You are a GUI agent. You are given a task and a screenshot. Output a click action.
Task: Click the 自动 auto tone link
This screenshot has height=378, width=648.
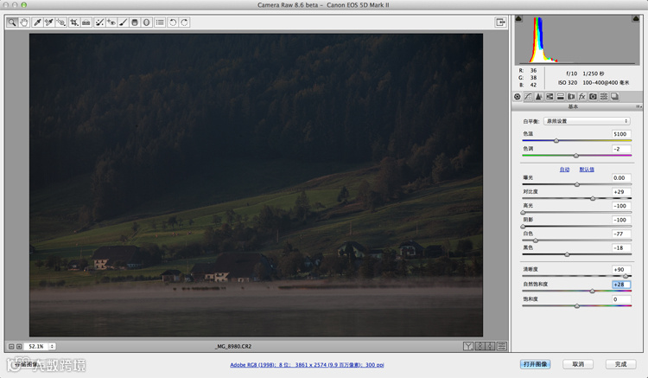(564, 170)
